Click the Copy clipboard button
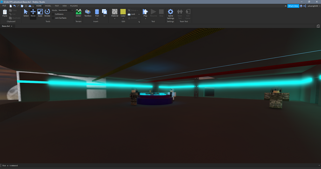Image resolution: width=321 pixels, height=169 pixels. point(13,10)
